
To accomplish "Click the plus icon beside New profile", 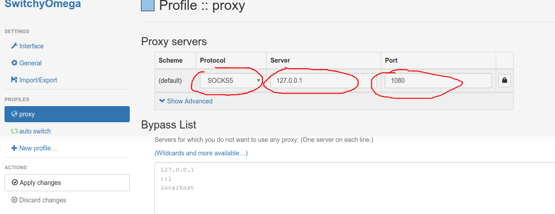I will (x=14, y=148).
